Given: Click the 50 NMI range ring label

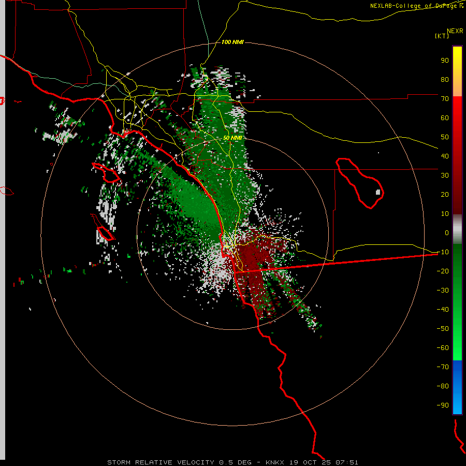Looking at the screenshot, I should click(x=232, y=138).
